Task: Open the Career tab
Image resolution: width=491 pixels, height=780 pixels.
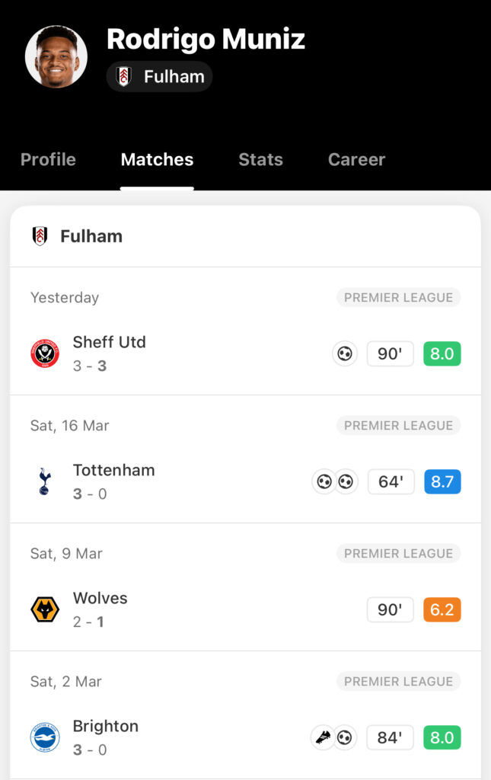Action: 356,159
